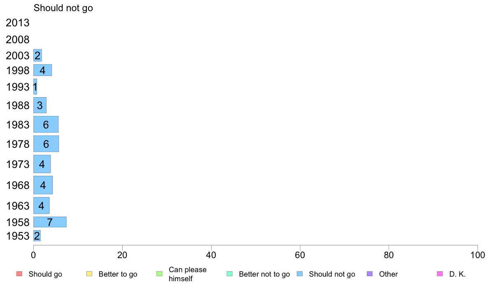Click the Should not go chart title
489x303 pixels.
click(63, 8)
